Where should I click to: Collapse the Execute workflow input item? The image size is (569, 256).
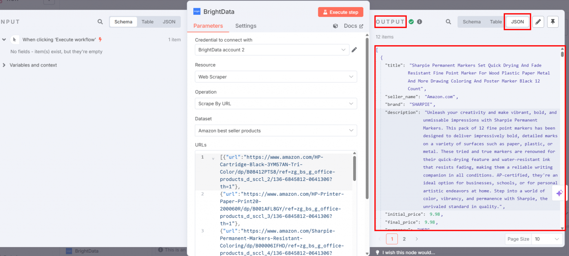4,40
